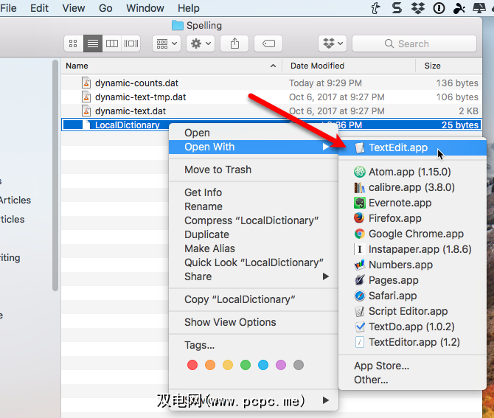This screenshot has width=494, height=418.
Task: Open the Dropbox toolbar dropdown
Action: click(x=333, y=43)
